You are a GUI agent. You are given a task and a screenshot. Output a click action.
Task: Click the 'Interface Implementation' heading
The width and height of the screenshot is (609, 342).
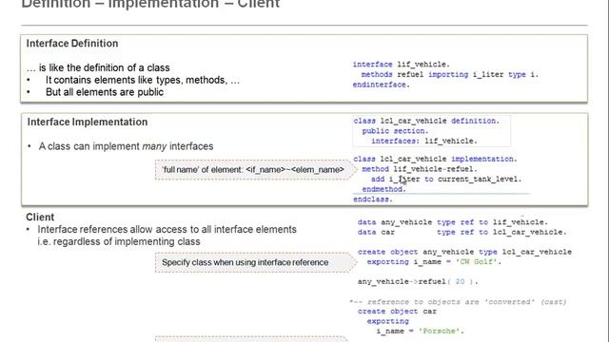coord(88,122)
